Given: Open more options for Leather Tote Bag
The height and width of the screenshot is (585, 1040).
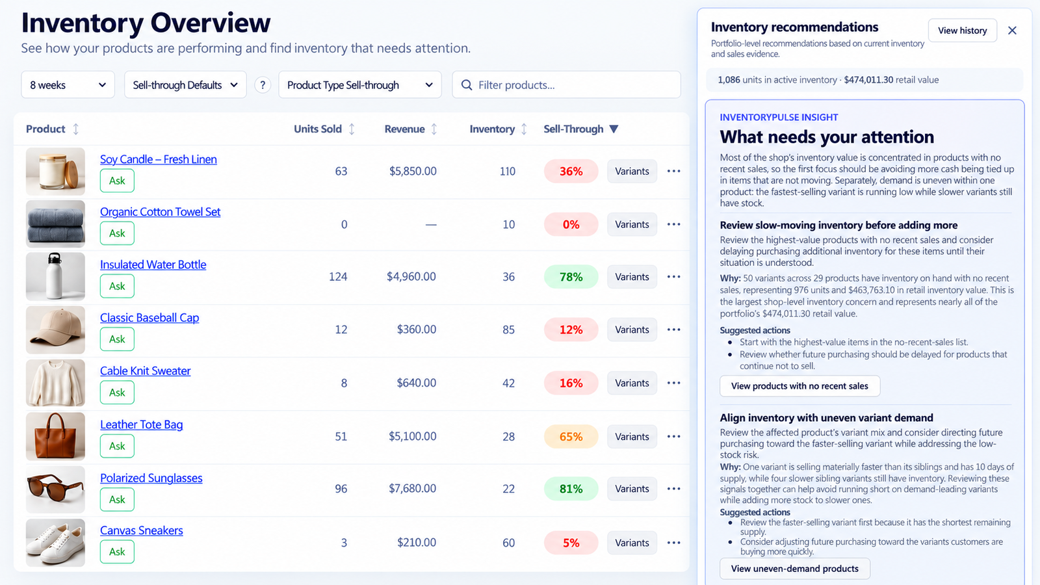Looking at the screenshot, I should [x=674, y=436].
